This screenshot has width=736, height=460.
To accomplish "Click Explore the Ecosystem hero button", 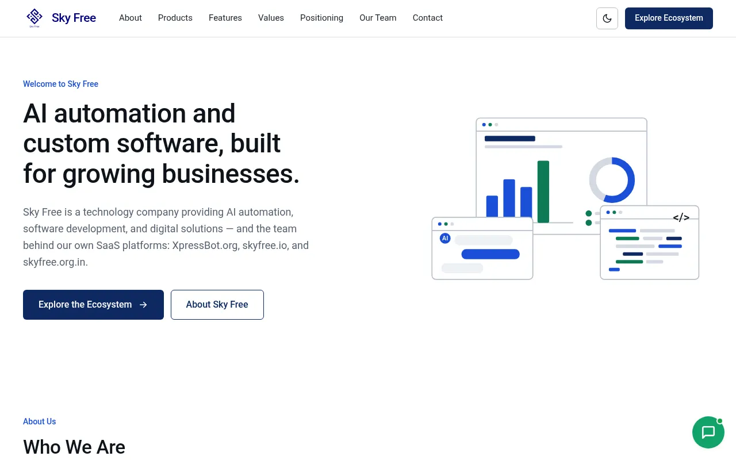I will click(93, 305).
